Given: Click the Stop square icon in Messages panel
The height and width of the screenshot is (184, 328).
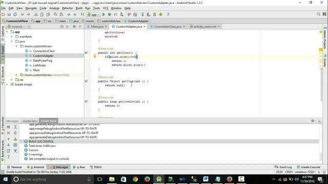Looking at the screenshot, I should pyautogui.click(x=8, y=127).
